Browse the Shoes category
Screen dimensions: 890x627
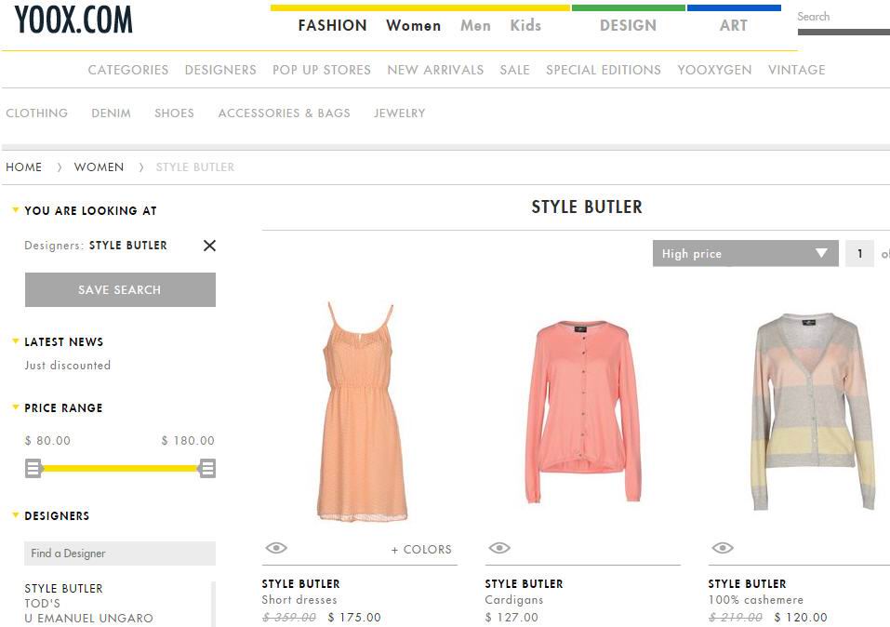[174, 113]
